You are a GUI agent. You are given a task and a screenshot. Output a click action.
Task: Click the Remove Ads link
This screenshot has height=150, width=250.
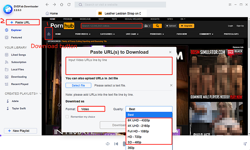238,47
